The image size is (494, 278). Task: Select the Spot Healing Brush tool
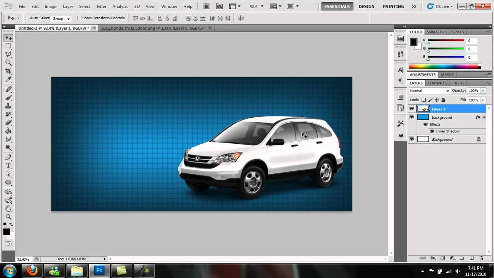tap(8, 89)
